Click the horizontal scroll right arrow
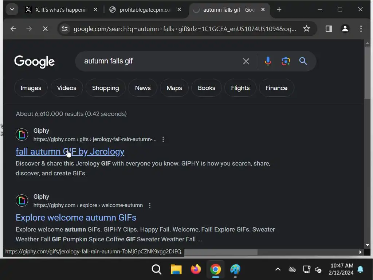 point(360,252)
